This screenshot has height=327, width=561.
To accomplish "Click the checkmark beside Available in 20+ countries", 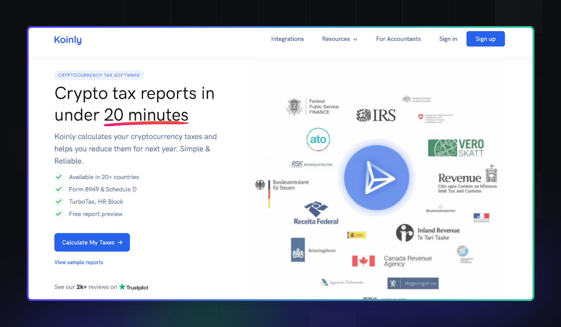I will click(58, 177).
